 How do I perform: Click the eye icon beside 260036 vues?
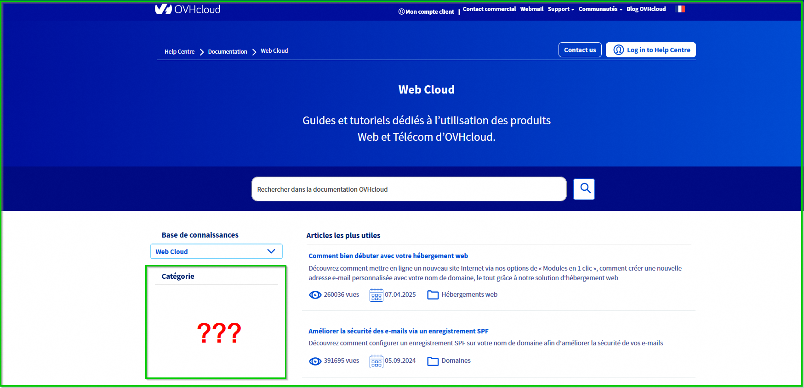point(315,295)
